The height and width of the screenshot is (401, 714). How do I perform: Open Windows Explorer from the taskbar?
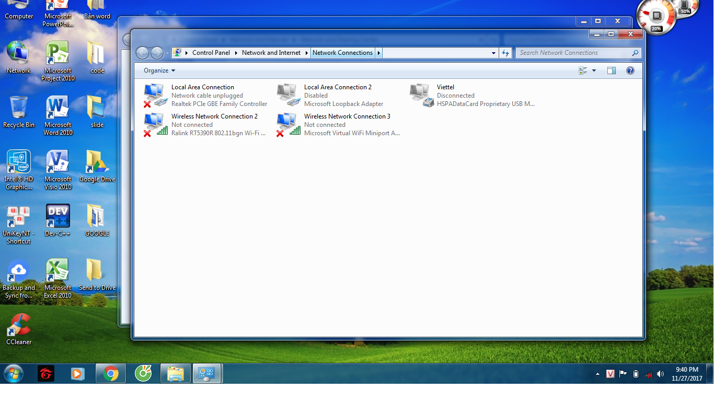click(175, 374)
